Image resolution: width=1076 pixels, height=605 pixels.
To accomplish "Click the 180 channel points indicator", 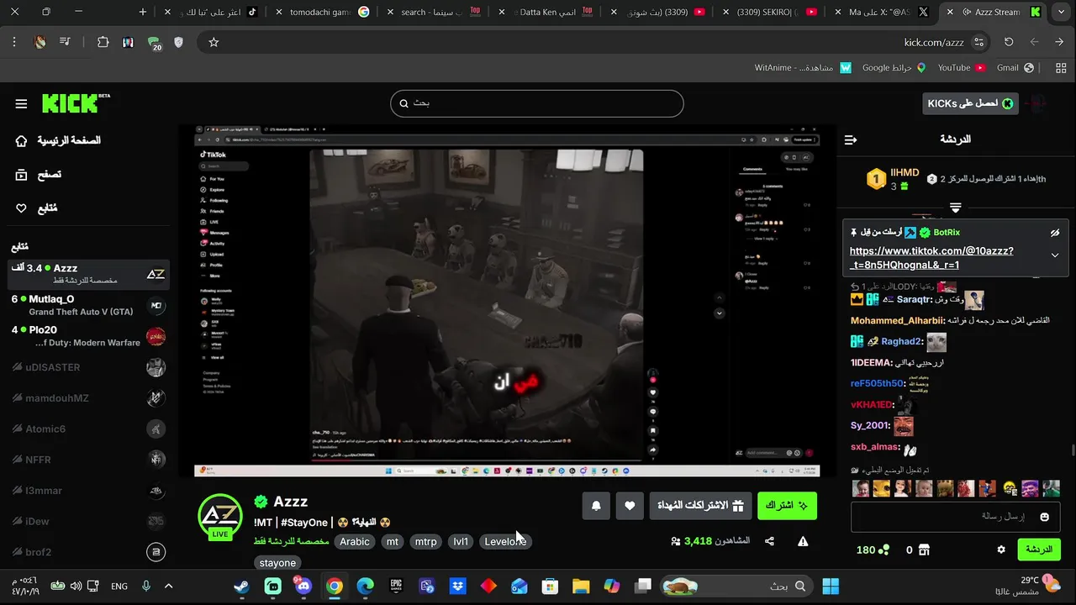I will 872,550.
